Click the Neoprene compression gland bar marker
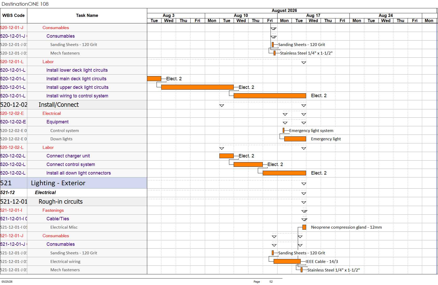Screen dimensions: 438x285 coord(304,227)
